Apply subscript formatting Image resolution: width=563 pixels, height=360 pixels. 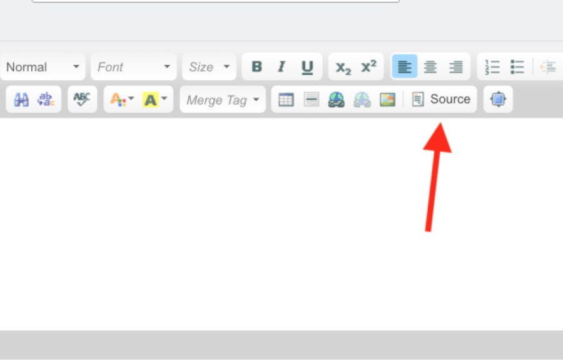343,67
